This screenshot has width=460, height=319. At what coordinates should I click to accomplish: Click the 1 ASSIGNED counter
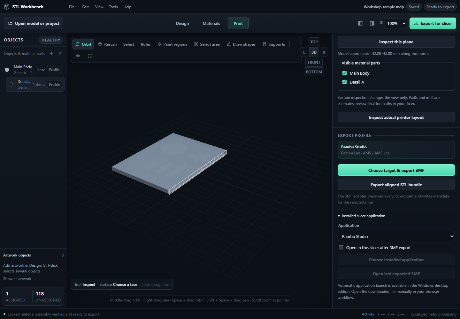(15, 296)
